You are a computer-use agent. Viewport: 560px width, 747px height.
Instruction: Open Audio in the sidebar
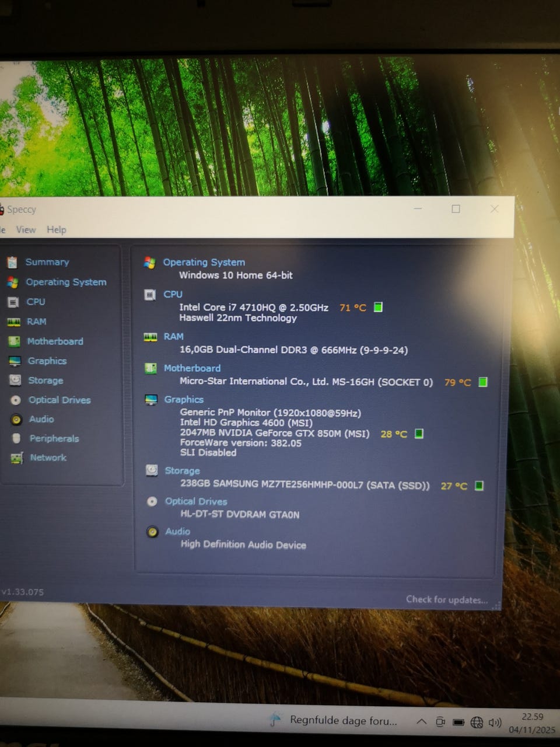tap(41, 419)
